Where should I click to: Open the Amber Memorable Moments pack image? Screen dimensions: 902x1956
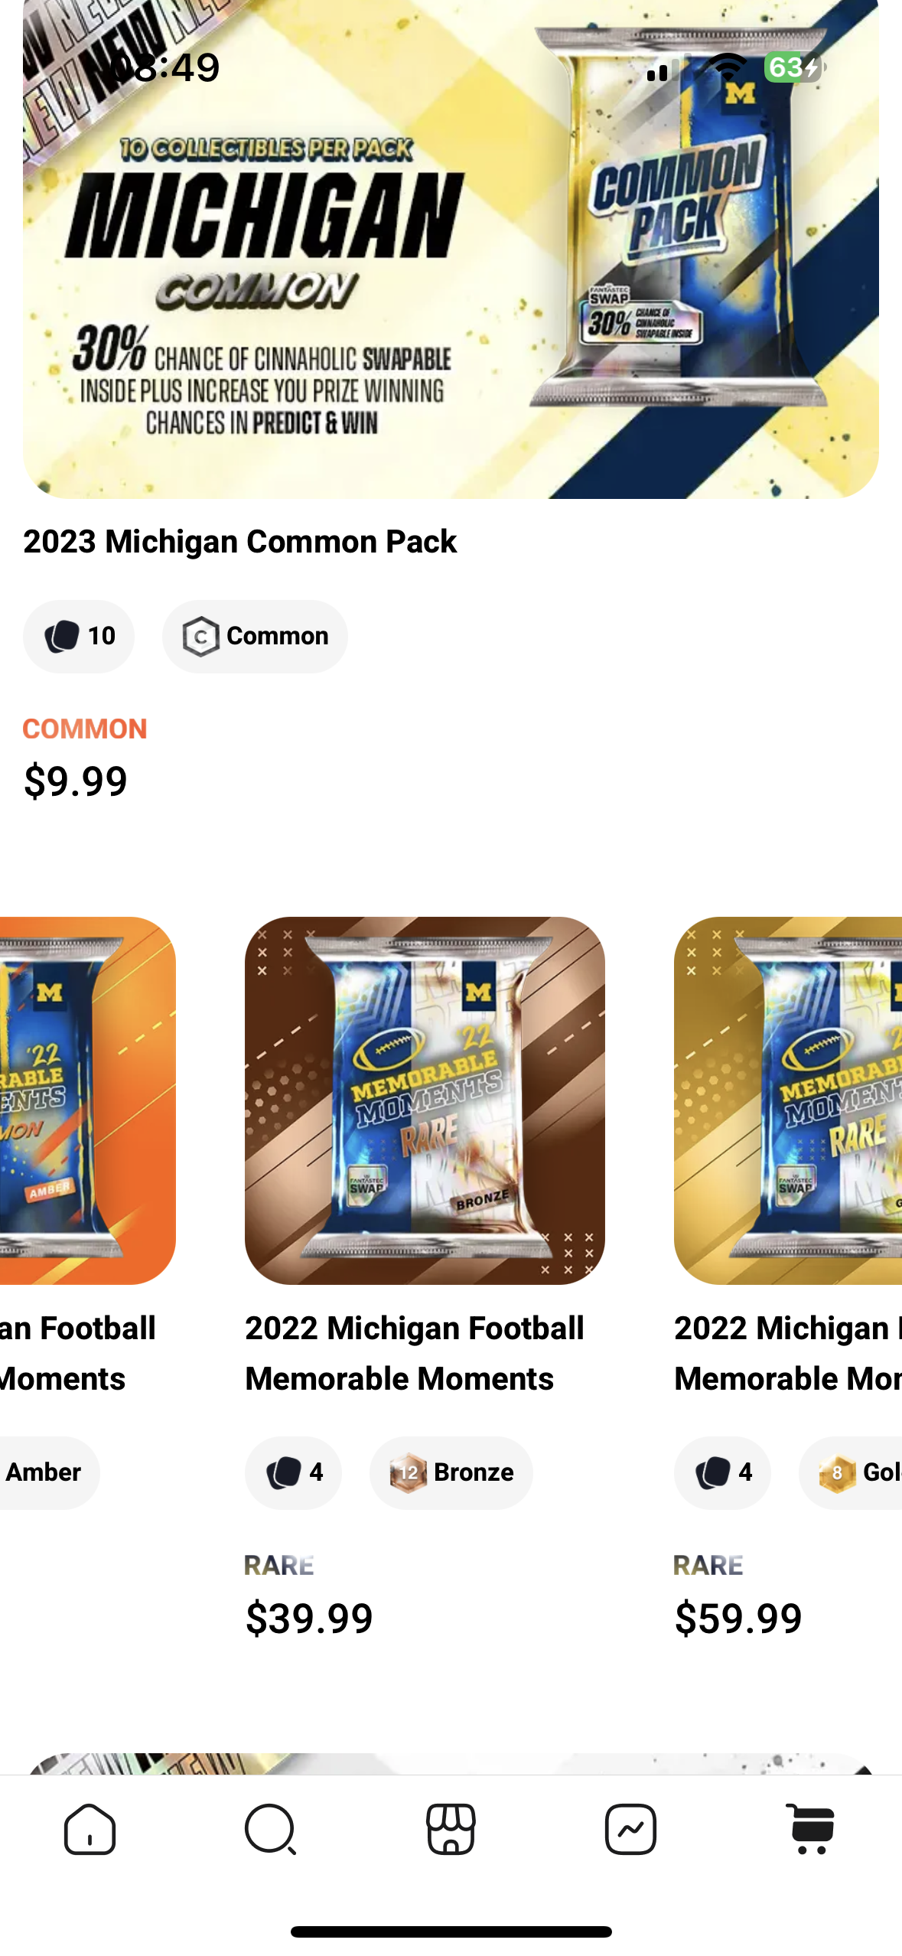click(88, 1100)
